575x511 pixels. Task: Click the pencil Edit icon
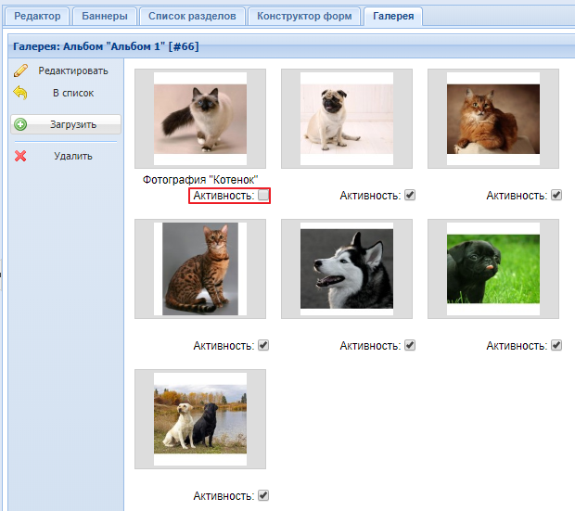(20, 70)
